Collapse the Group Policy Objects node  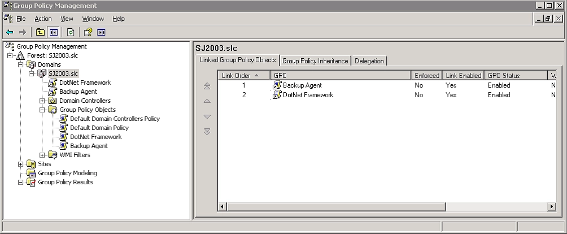(42, 110)
